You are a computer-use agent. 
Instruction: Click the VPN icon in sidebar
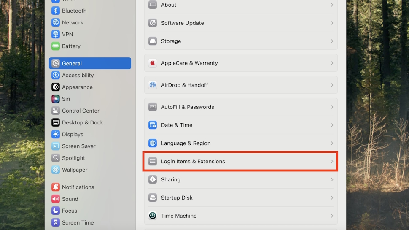[x=55, y=34]
